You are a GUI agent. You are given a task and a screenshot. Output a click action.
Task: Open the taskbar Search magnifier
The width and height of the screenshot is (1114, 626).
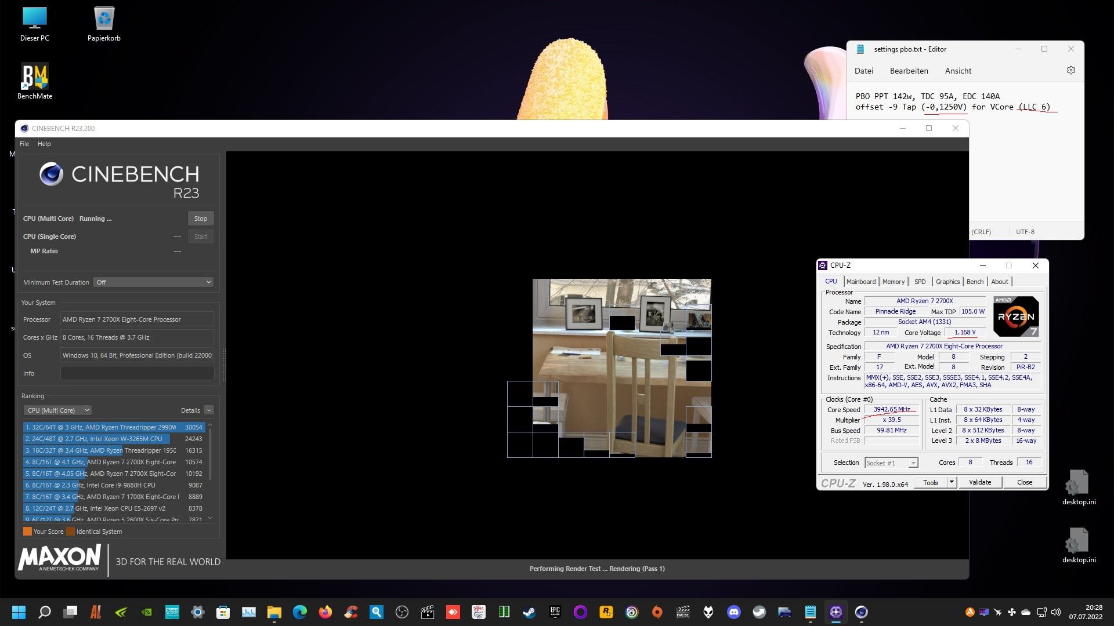tap(45, 612)
